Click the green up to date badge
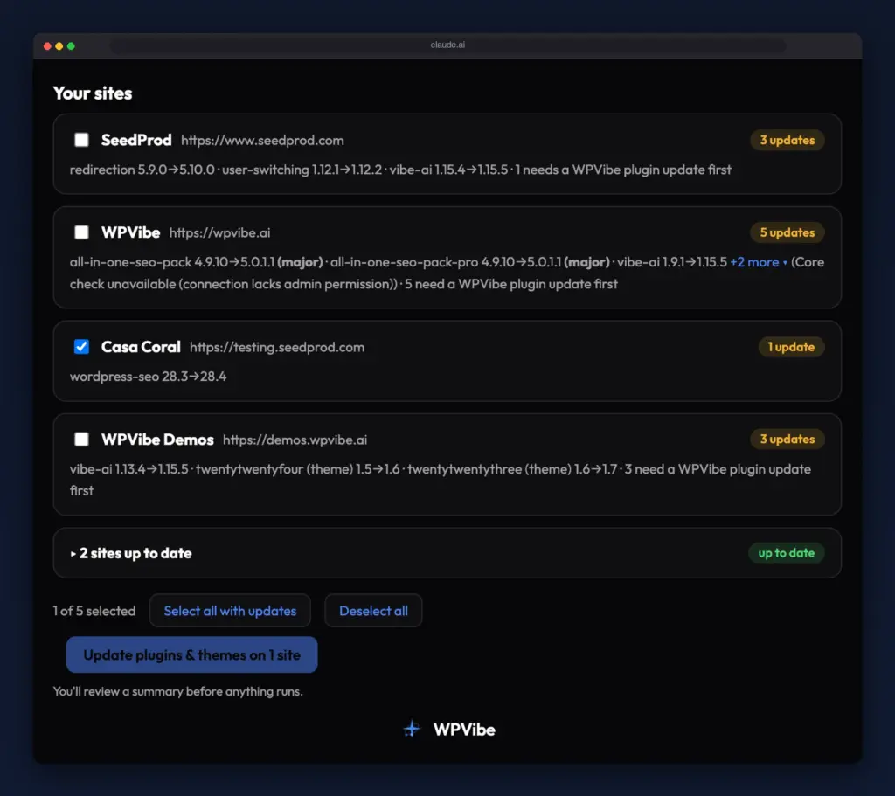Image resolution: width=895 pixels, height=796 pixels. [786, 553]
